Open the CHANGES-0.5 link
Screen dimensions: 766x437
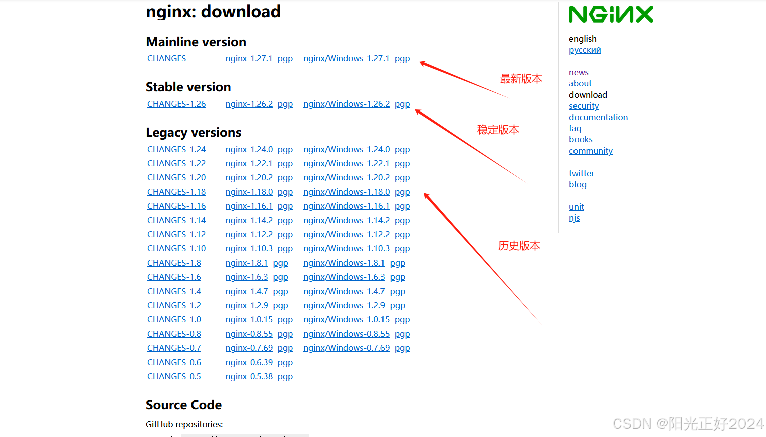tap(174, 376)
